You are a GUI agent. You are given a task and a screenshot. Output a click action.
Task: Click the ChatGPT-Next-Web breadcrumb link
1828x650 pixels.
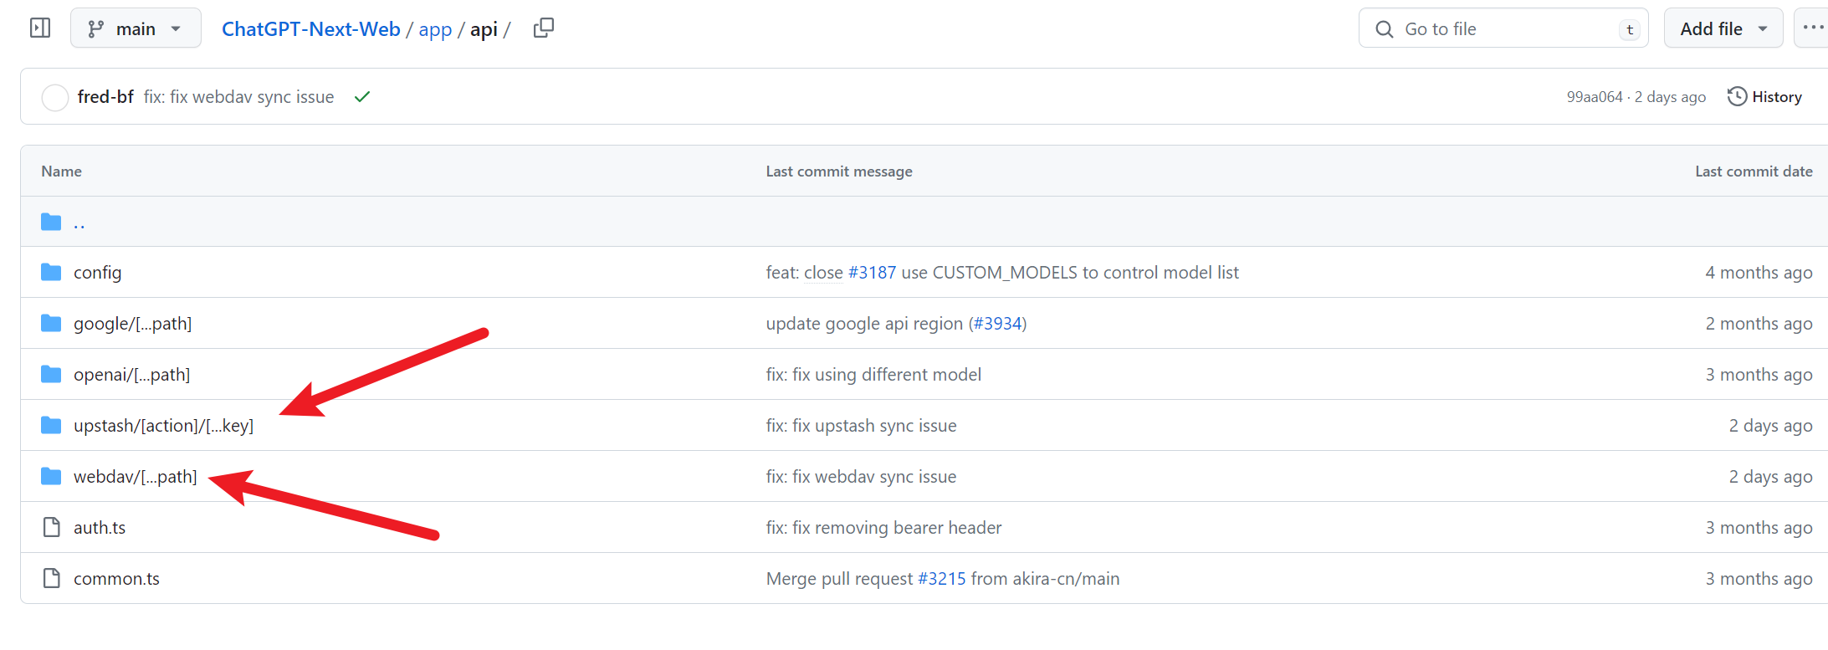point(310,29)
